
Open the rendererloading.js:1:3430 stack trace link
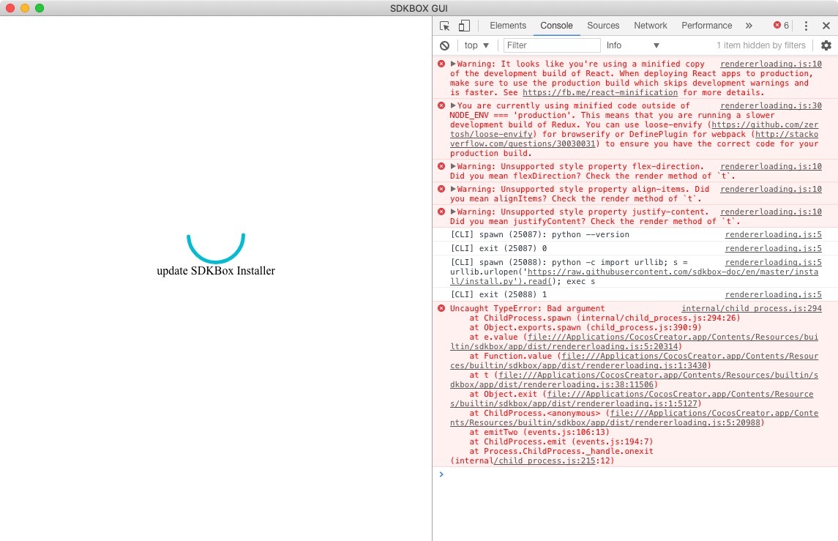point(578,365)
